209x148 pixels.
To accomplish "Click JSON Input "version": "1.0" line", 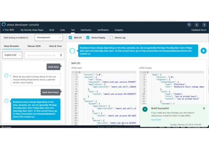I will 93,75.
